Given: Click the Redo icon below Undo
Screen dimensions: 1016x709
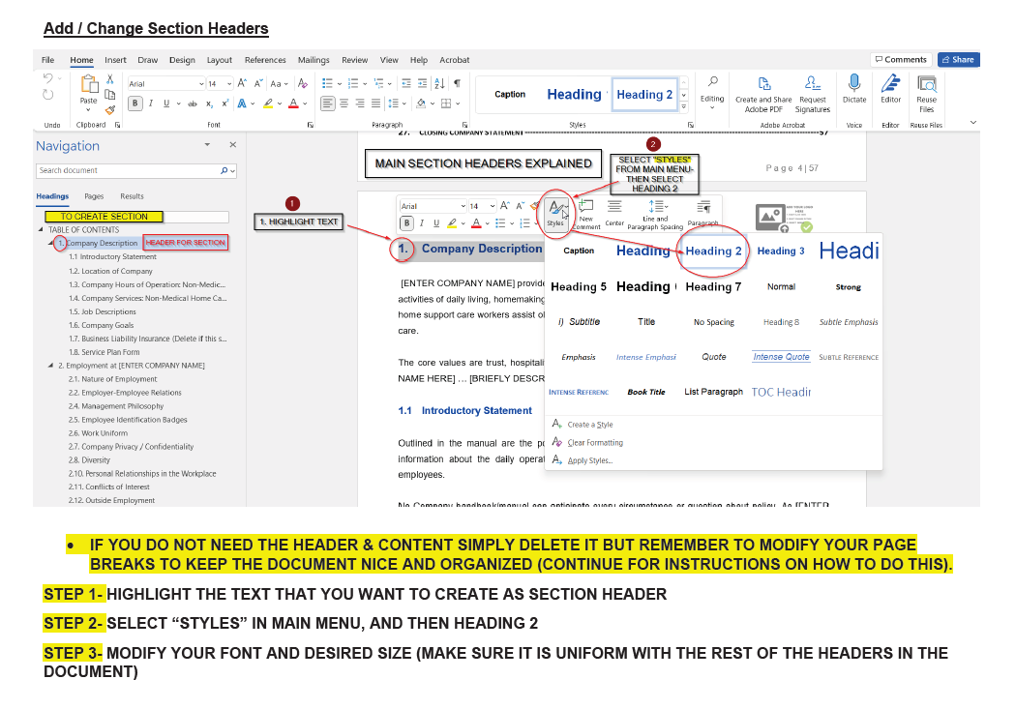Looking at the screenshot, I should [x=48, y=95].
